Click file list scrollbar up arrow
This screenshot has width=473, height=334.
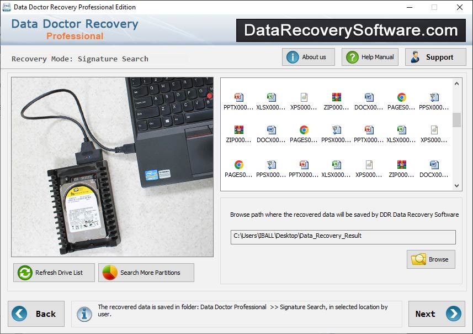[456, 84]
